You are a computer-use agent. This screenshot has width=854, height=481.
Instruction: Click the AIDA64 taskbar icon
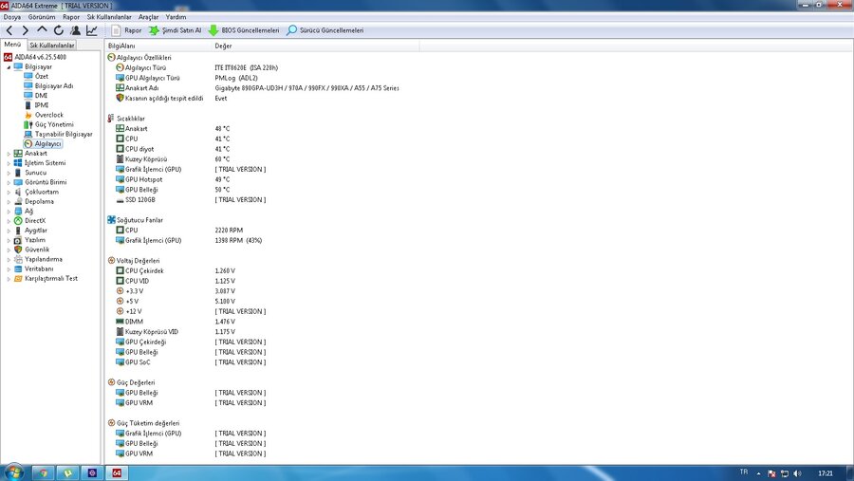coord(117,472)
